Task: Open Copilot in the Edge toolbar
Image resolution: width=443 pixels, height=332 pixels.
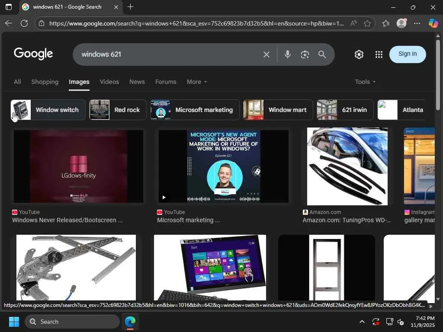Action: click(x=433, y=23)
